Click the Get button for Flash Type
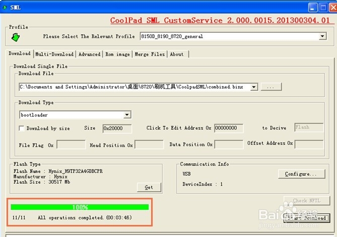337x237 pixels. coord(149,187)
